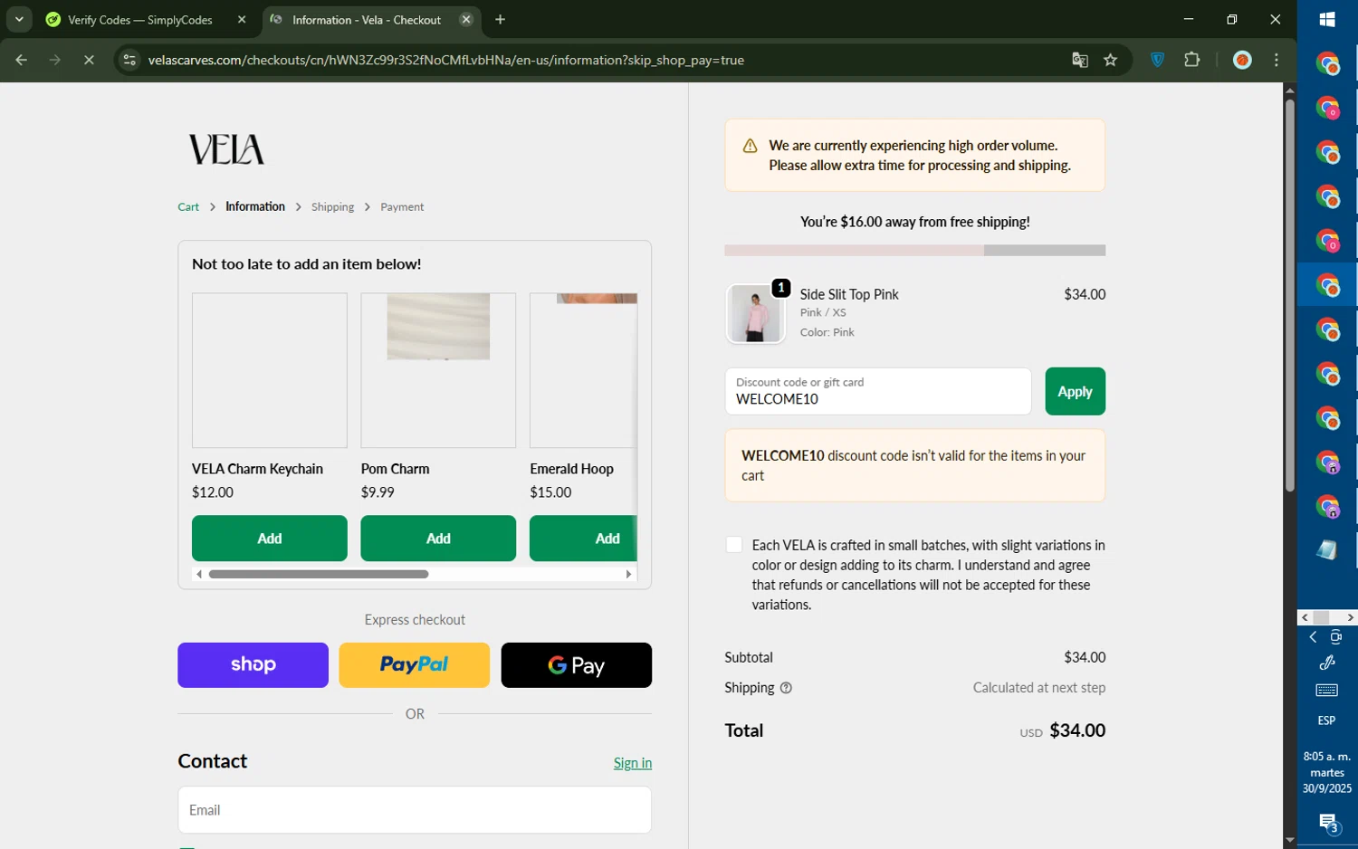Click the page scrollbar down arrow
The height and width of the screenshot is (849, 1358).
point(1290,841)
